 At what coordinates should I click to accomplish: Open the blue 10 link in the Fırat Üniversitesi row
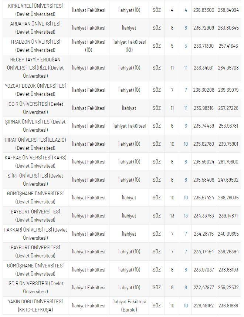(186, 144)
